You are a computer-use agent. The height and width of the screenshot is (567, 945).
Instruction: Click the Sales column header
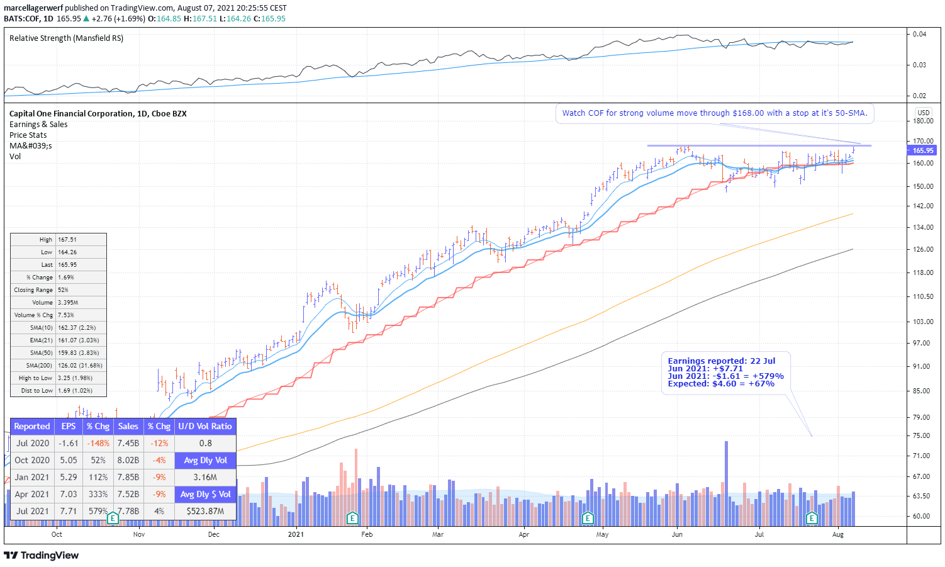(128, 427)
